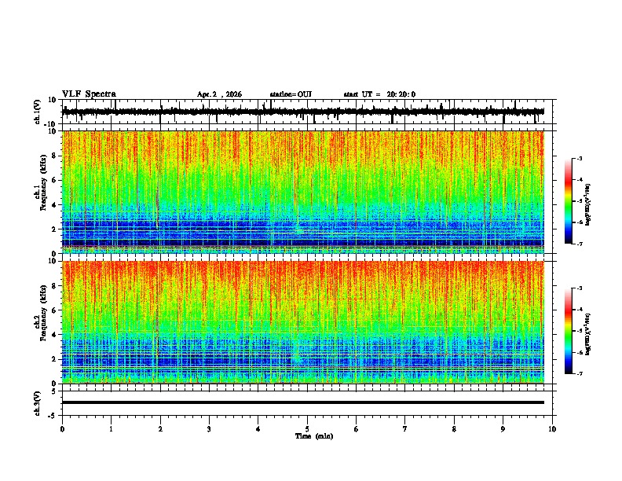Click the ch.1 waveform trace plot

click(x=302, y=112)
